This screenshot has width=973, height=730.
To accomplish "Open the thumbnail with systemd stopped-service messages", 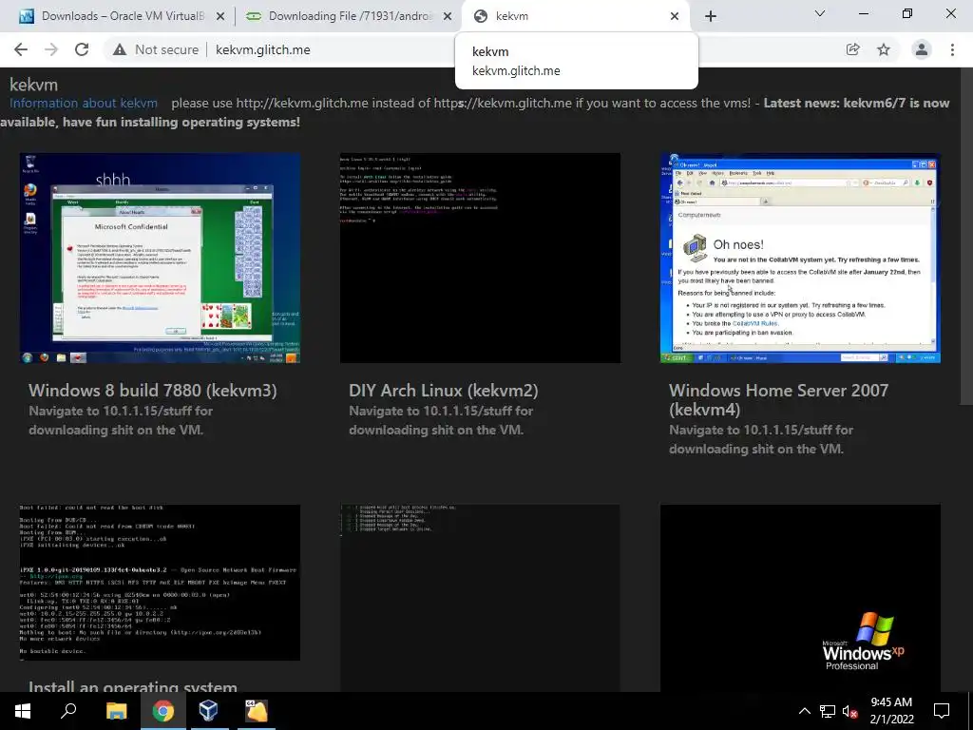I will (480, 598).
